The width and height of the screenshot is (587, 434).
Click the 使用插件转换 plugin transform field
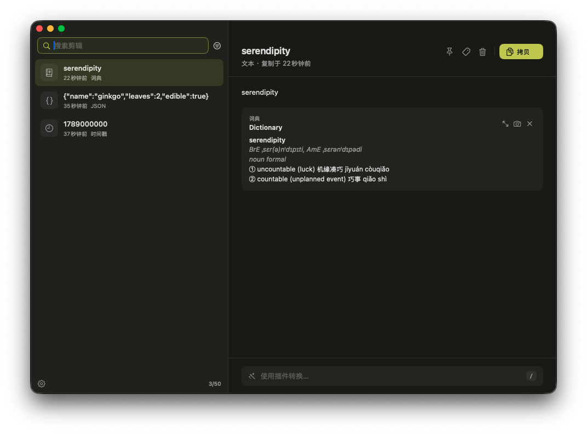[x=392, y=376]
